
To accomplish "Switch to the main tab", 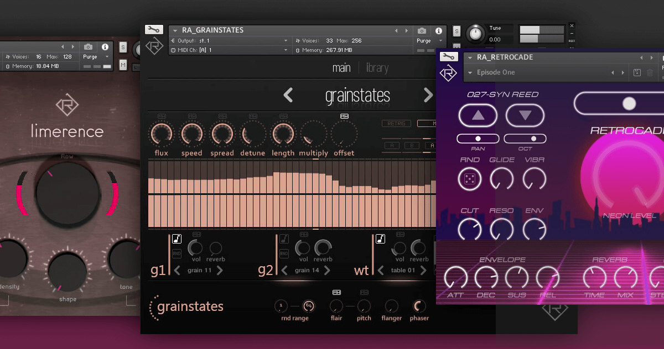I will click(x=341, y=68).
